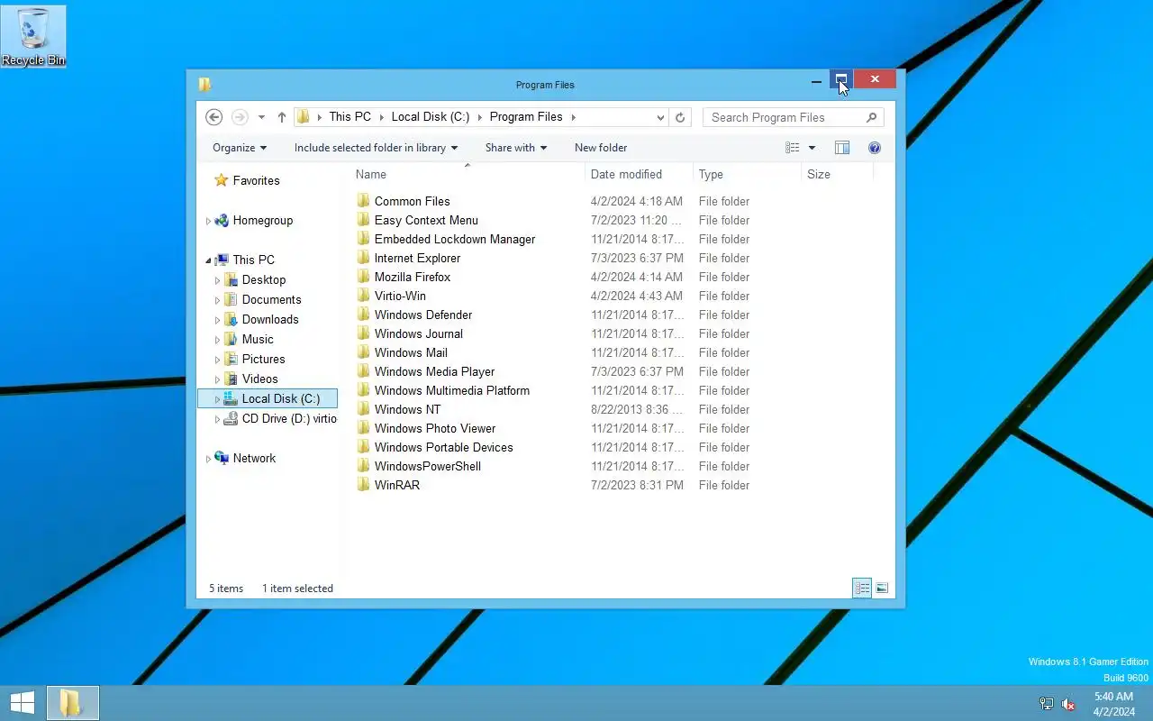This screenshot has height=721, width=1153.
Task: Click the Windows Multimedia Platform folder icon
Action: 364,389
